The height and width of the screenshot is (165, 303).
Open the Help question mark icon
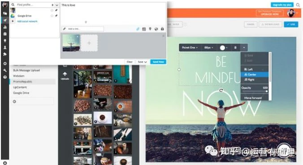(x=5, y=77)
